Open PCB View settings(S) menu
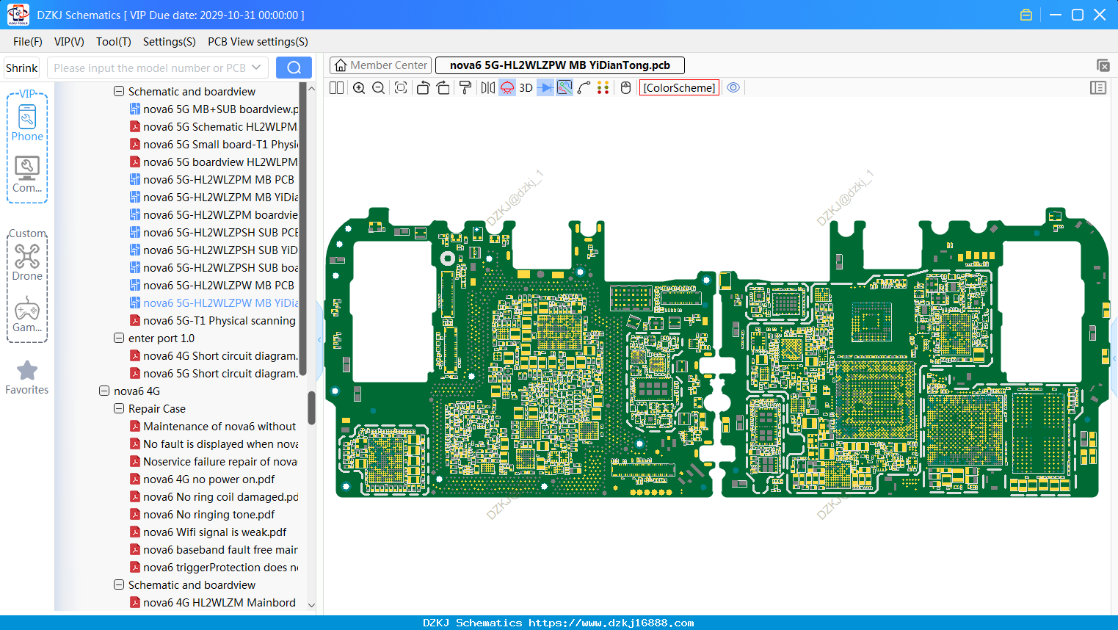Screen dimensions: 1118x630 (258, 42)
